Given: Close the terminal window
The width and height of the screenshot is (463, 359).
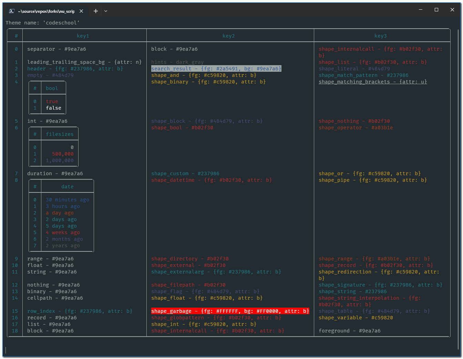Looking at the screenshot, I should tap(452, 10).
